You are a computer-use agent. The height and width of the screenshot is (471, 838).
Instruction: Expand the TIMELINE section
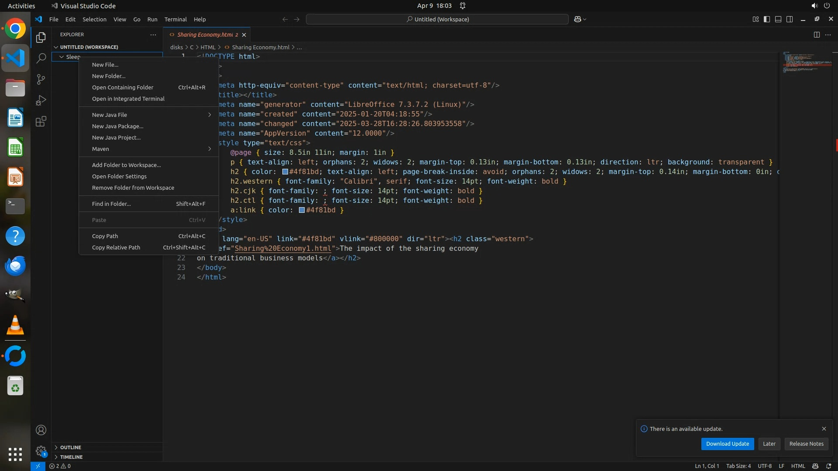pos(71,457)
